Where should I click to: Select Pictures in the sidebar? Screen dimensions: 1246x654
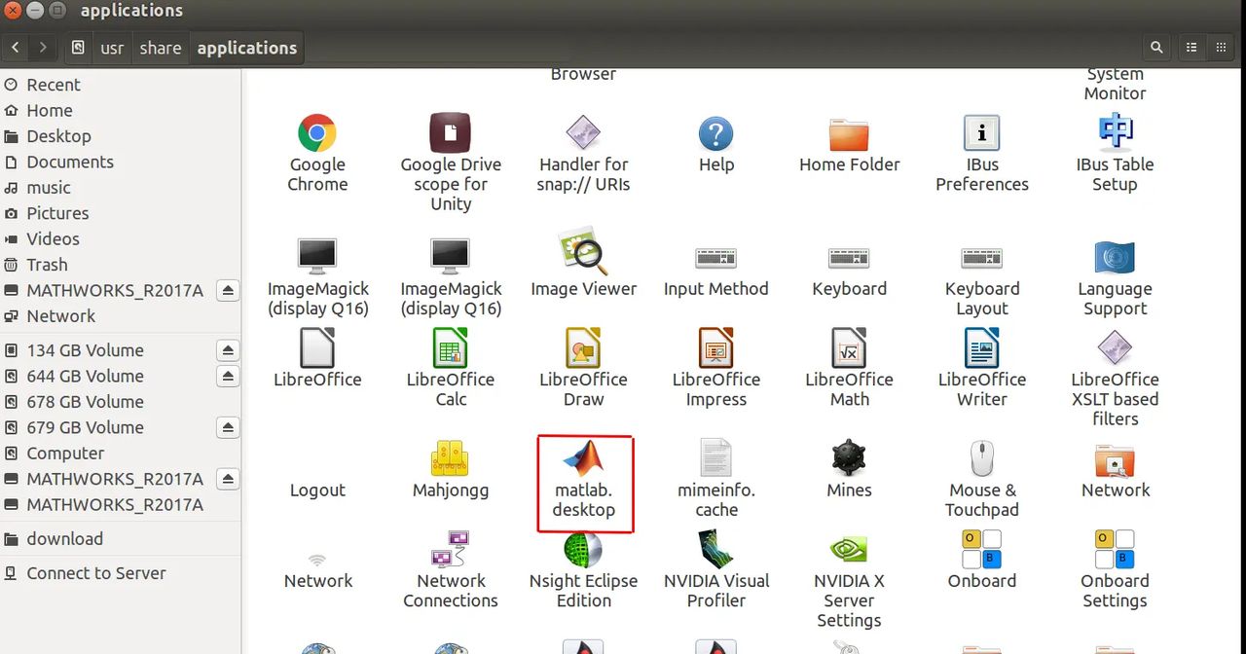(57, 213)
